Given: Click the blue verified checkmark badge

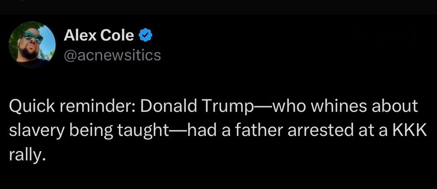Looking at the screenshot, I should pyautogui.click(x=146, y=36).
